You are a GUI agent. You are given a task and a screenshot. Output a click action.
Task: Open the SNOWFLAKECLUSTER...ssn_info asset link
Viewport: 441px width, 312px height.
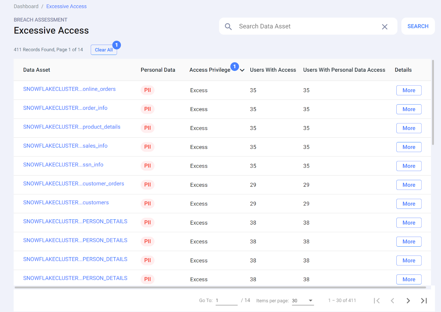pyautogui.click(x=63, y=165)
